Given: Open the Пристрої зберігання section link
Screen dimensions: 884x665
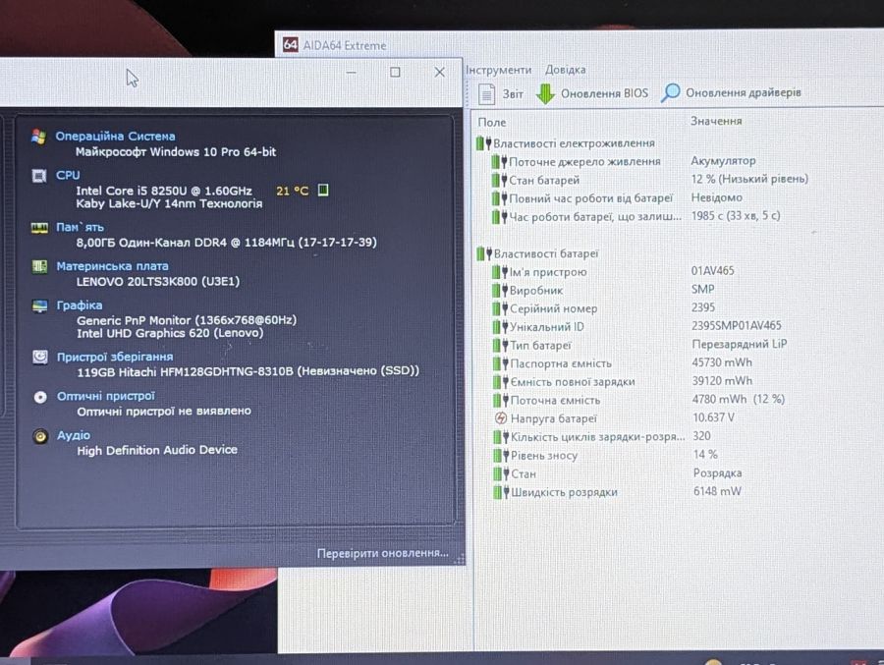Looking at the screenshot, I should click(x=115, y=357).
